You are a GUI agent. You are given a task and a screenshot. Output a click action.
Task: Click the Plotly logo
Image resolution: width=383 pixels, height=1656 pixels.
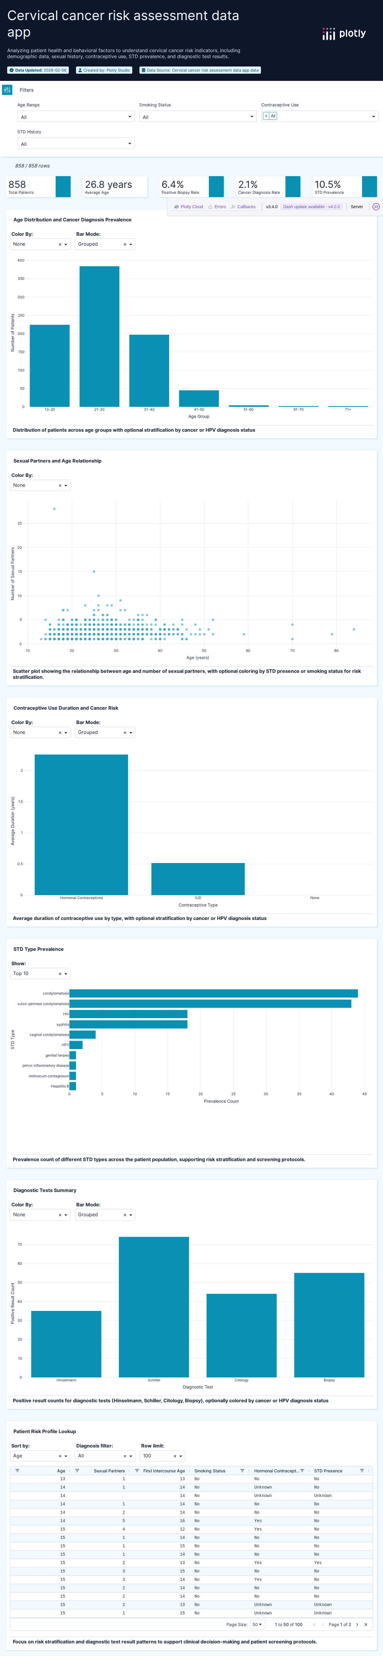(x=344, y=34)
